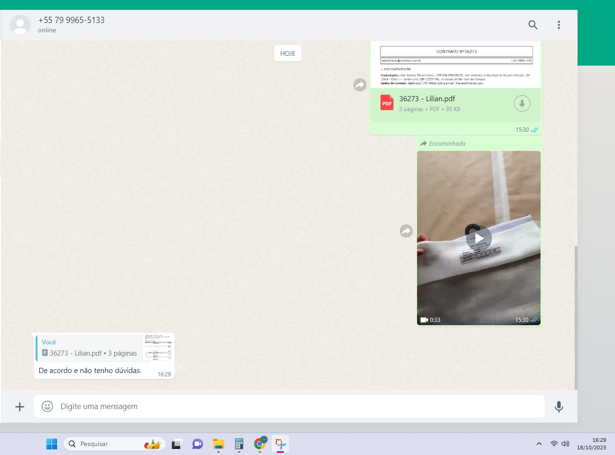Open the quoted PDF thumbnail in reply
This screenshot has width=615, height=455.
(x=158, y=348)
